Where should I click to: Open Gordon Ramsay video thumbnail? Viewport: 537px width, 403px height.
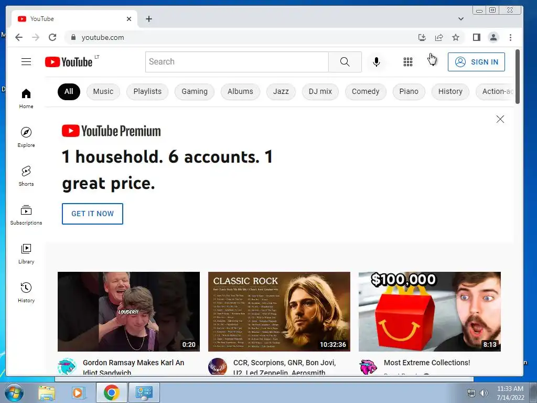129,312
